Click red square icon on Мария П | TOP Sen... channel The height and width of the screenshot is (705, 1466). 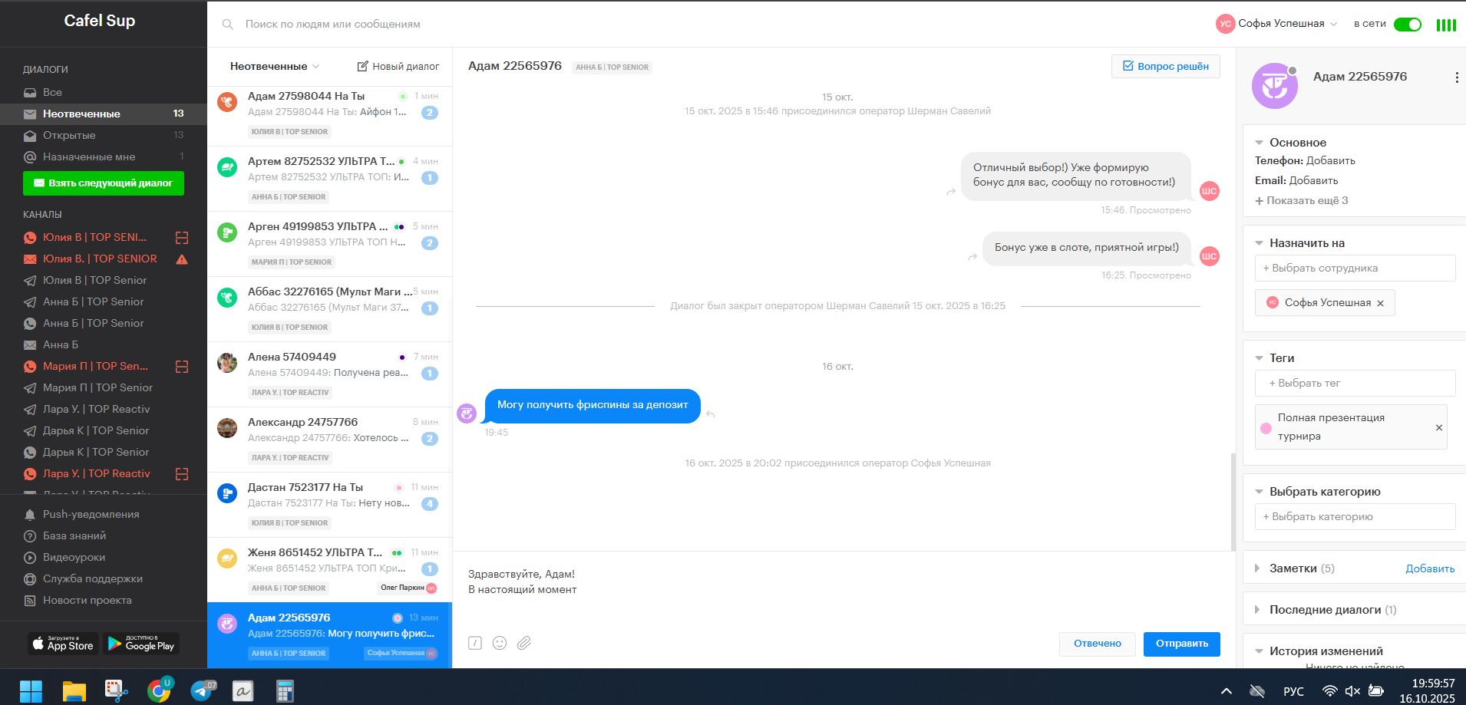[182, 367]
